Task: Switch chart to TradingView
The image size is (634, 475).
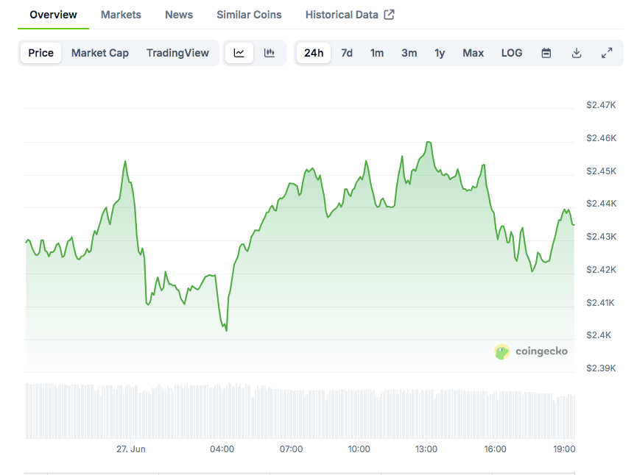Action: point(177,53)
